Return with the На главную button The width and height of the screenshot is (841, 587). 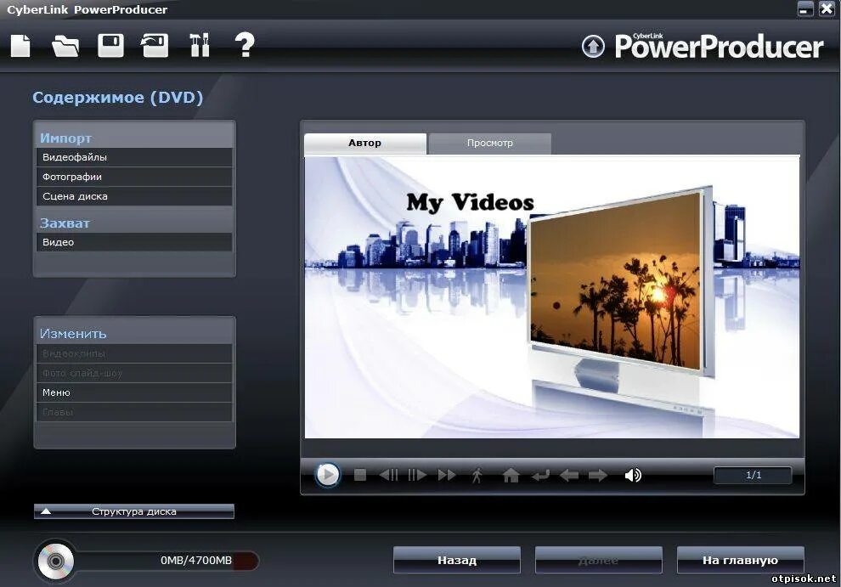(x=740, y=560)
